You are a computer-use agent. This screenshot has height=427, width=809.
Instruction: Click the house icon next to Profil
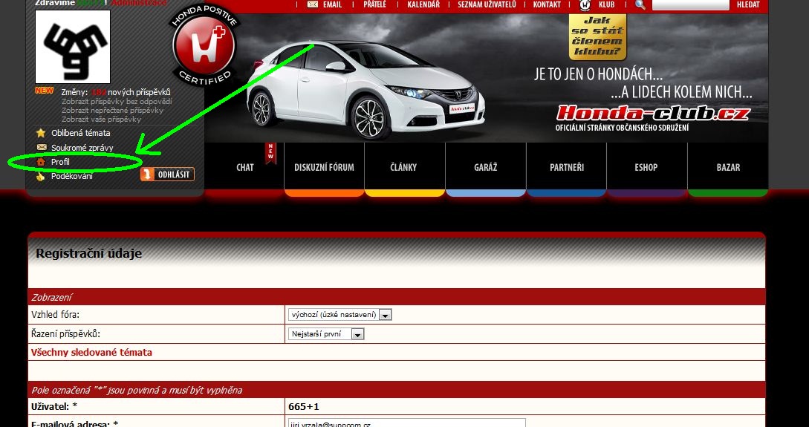pos(41,162)
